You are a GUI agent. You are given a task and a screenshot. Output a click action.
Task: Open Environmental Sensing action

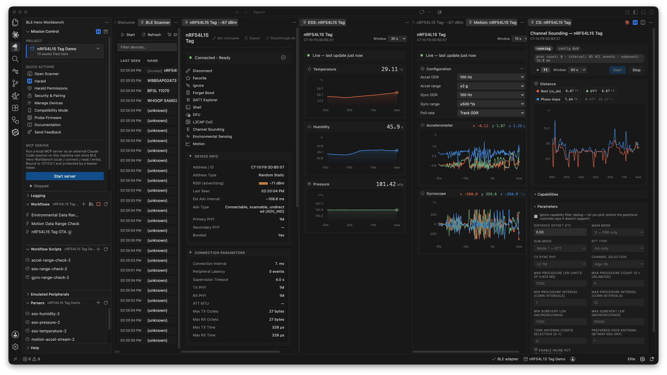click(209, 137)
